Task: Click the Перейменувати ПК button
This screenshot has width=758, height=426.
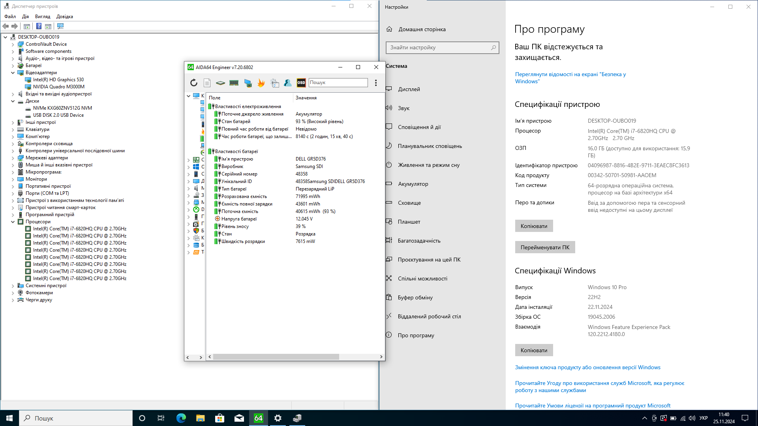Action: tap(545, 247)
